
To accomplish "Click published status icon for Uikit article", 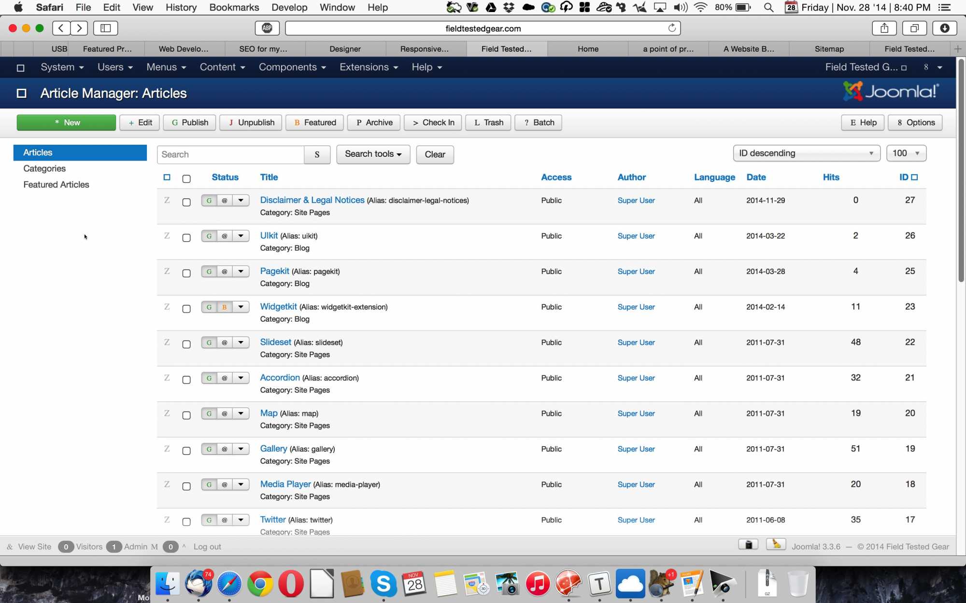I will coord(209,236).
